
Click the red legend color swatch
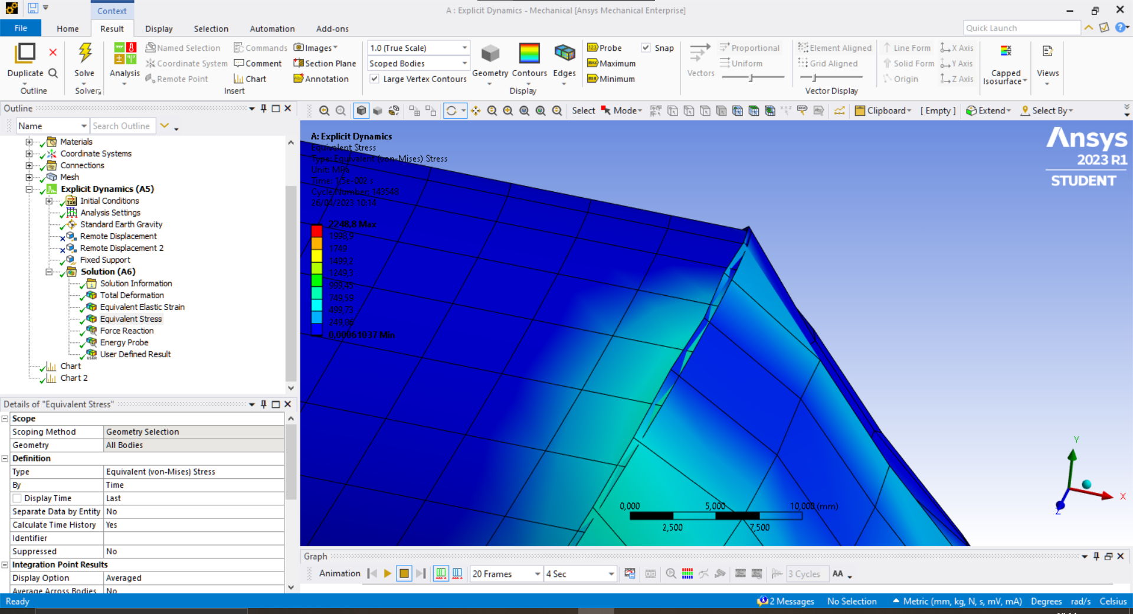tap(317, 230)
